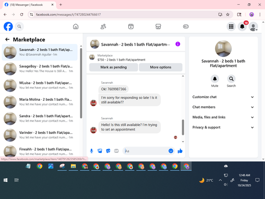
Task: Open the Windows notification center icon
Action: tap(258, 180)
